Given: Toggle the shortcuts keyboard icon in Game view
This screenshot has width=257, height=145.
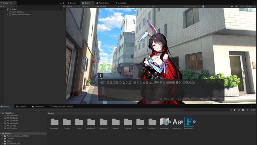Looking at the screenshot, I should [236, 6].
